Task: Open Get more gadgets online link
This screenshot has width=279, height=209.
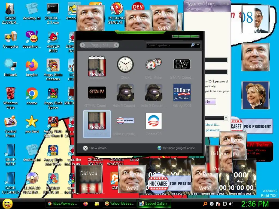Action: click(x=176, y=148)
